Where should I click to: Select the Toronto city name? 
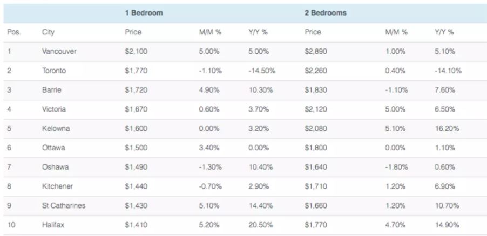pos(54,71)
